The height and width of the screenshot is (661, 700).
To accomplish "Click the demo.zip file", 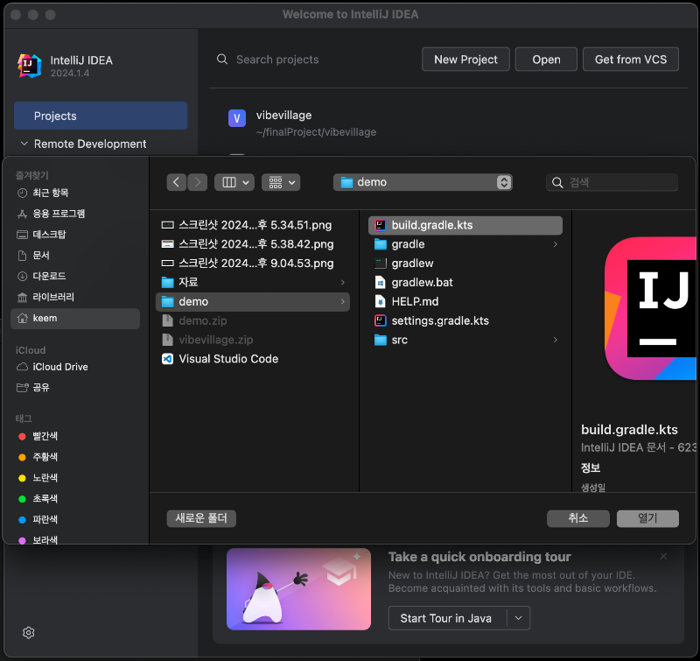I will [253, 320].
